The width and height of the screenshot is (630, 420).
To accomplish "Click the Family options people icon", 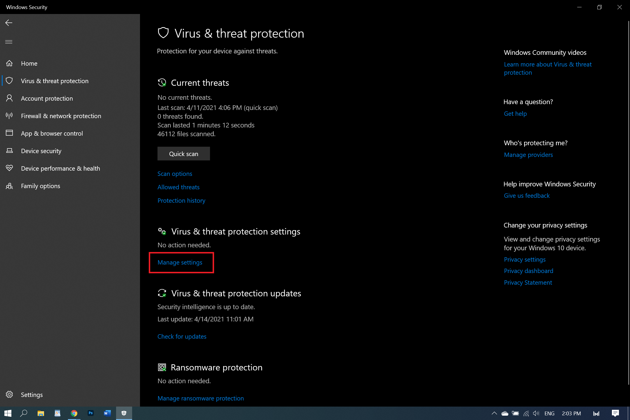I will point(9,186).
